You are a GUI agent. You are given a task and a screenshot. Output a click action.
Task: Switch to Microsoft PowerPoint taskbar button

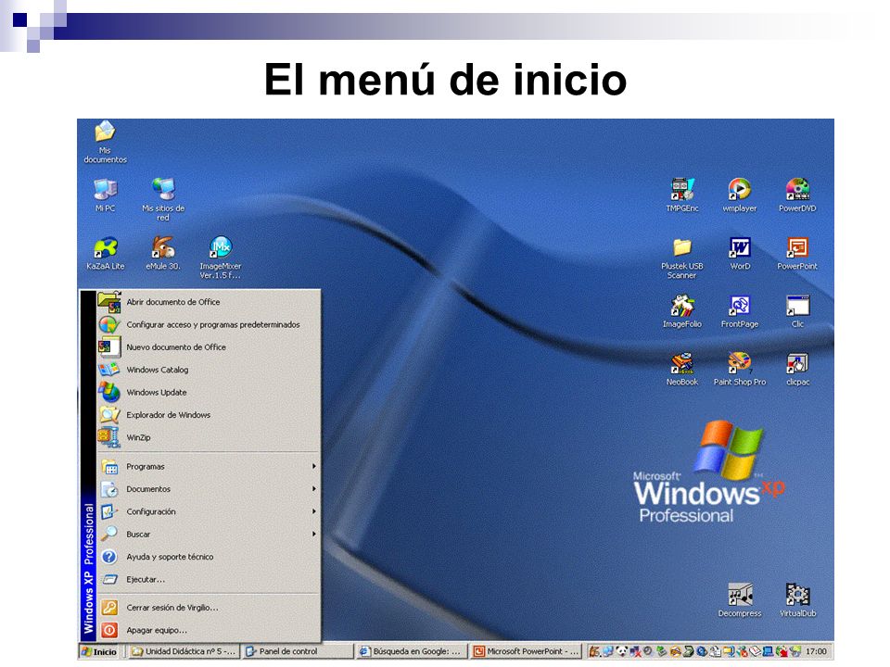tap(527, 651)
